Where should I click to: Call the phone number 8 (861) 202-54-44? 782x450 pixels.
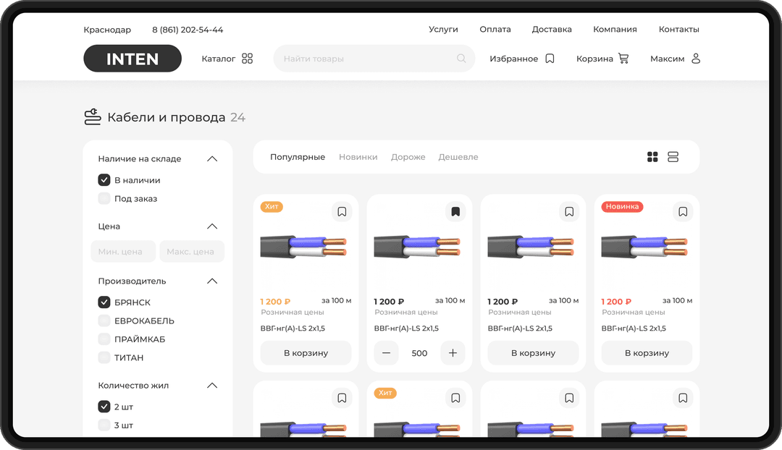[x=187, y=30]
